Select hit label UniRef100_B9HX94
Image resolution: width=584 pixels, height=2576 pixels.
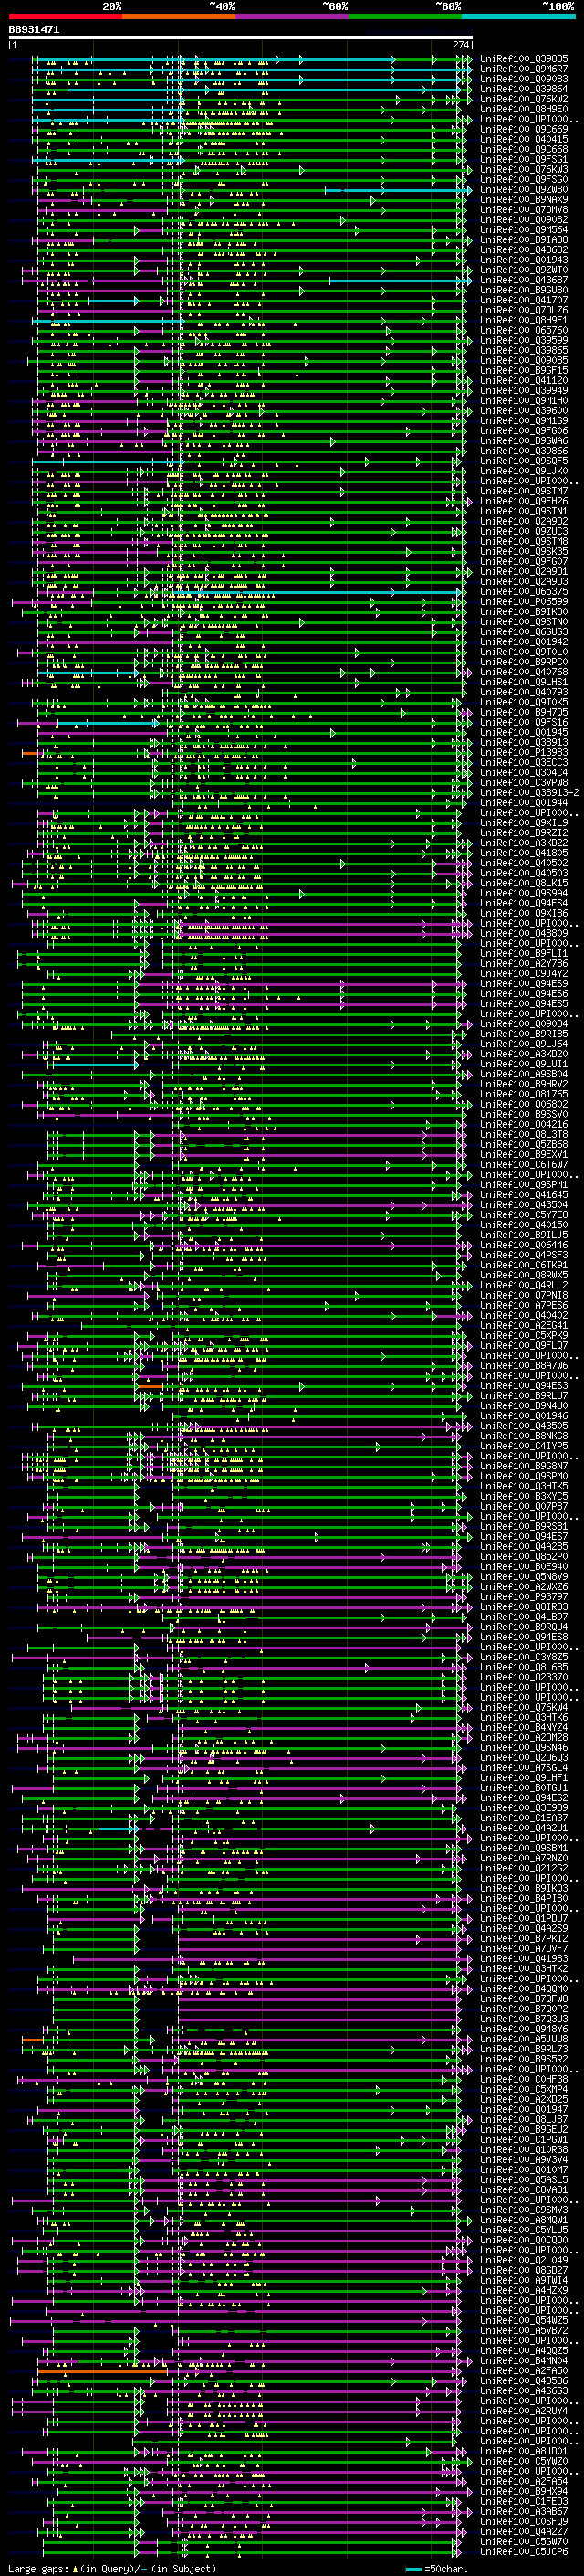point(524,2491)
